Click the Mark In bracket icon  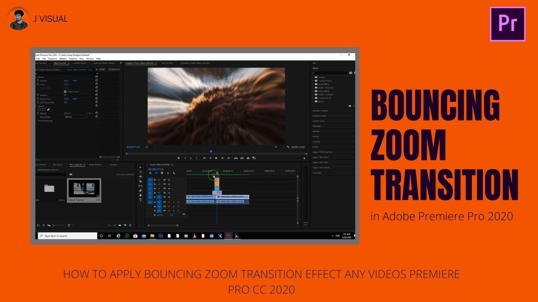click(185, 158)
